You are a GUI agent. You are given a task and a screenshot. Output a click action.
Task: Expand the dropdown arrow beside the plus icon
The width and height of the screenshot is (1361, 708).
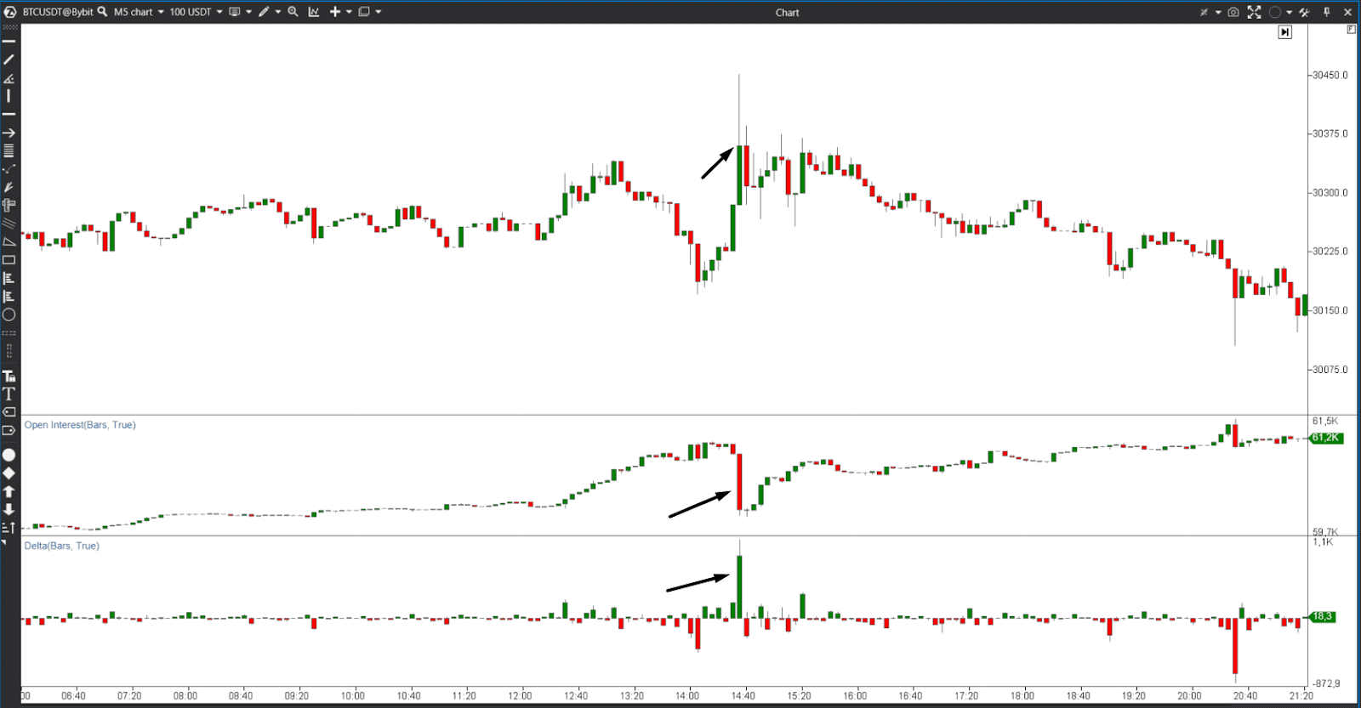349,12
